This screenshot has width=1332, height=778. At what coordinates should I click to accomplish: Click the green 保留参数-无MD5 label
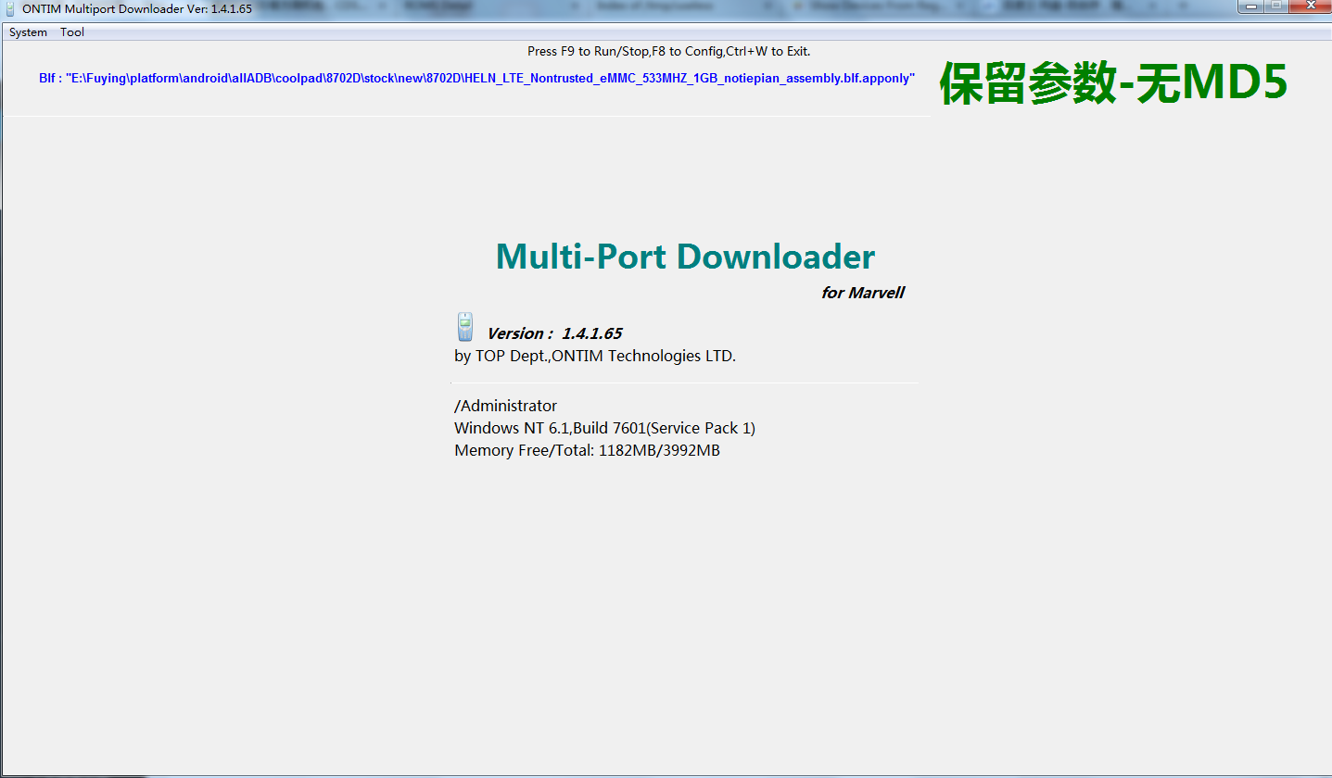tap(1113, 83)
